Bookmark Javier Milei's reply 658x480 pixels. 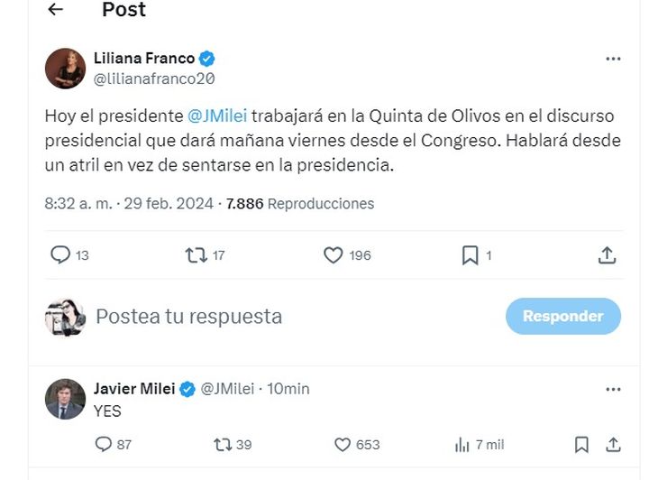[581, 444]
